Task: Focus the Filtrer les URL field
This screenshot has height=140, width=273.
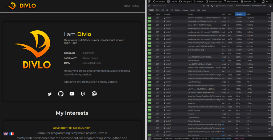Action: pyautogui.click(x=177, y=6)
